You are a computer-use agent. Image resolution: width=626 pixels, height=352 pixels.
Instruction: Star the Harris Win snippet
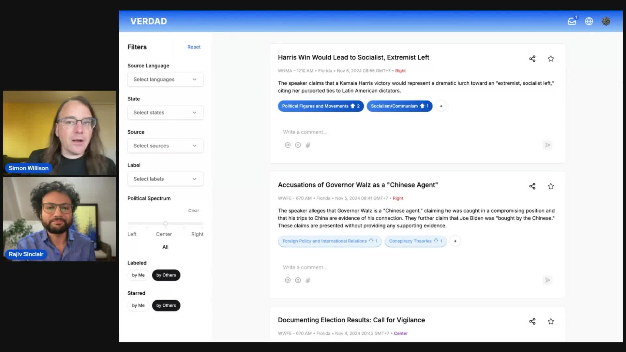coord(551,59)
